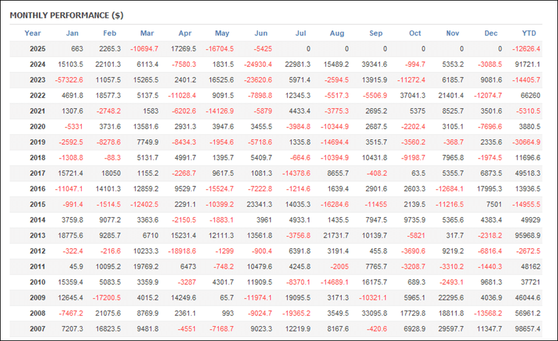The height and width of the screenshot is (341, 558).
Task: Click the Dec column header
Action: [x=491, y=33]
